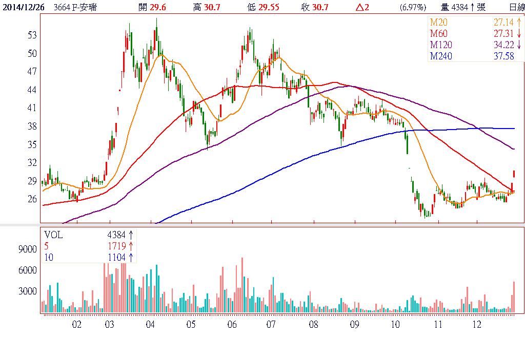Select the 02 month marker on the time axis
Viewport: 525px width, 339px height.
[x=77, y=325]
